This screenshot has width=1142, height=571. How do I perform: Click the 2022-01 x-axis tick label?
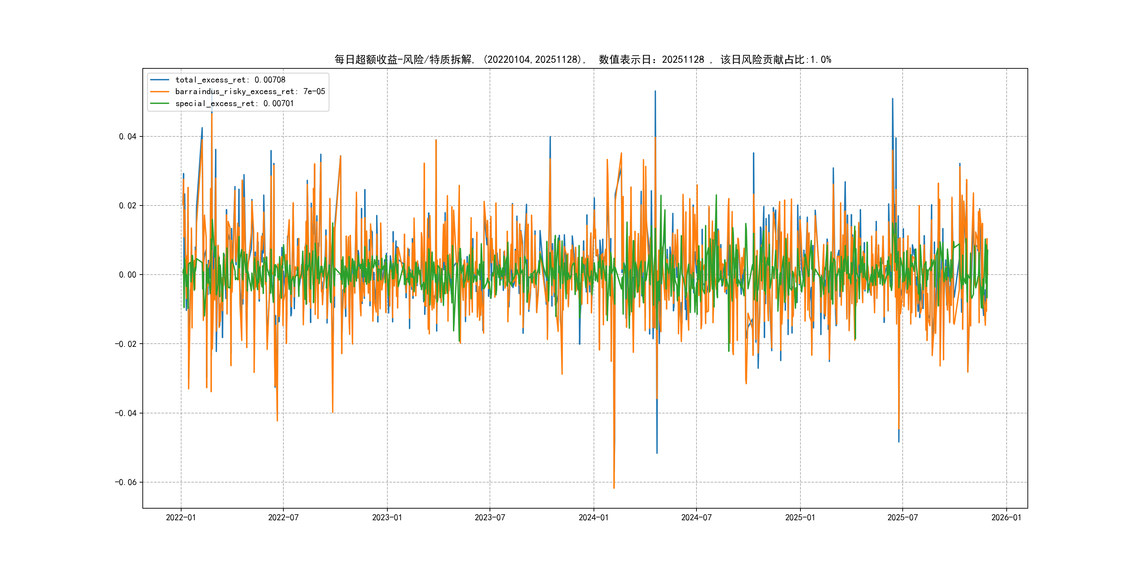coord(181,517)
